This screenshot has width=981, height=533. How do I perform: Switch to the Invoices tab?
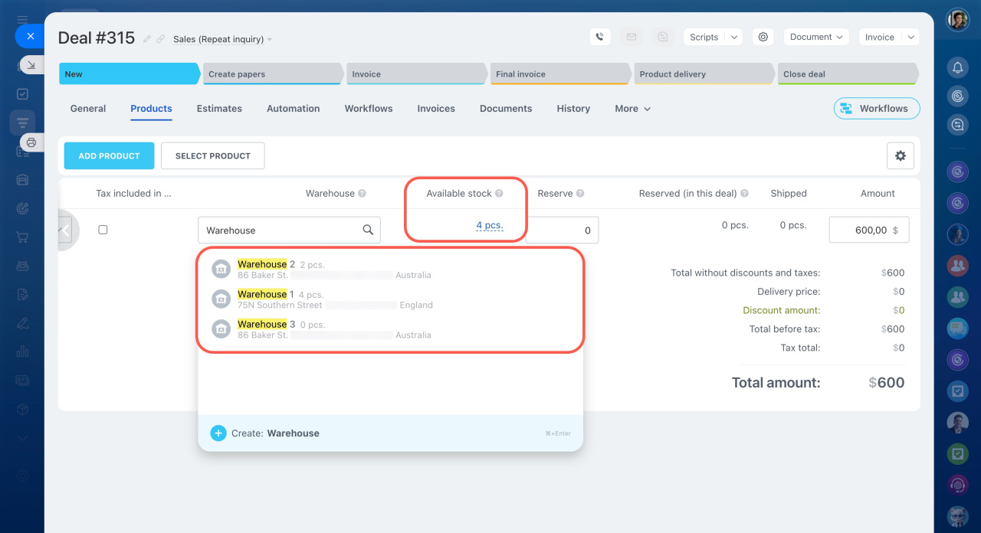(x=436, y=109)
